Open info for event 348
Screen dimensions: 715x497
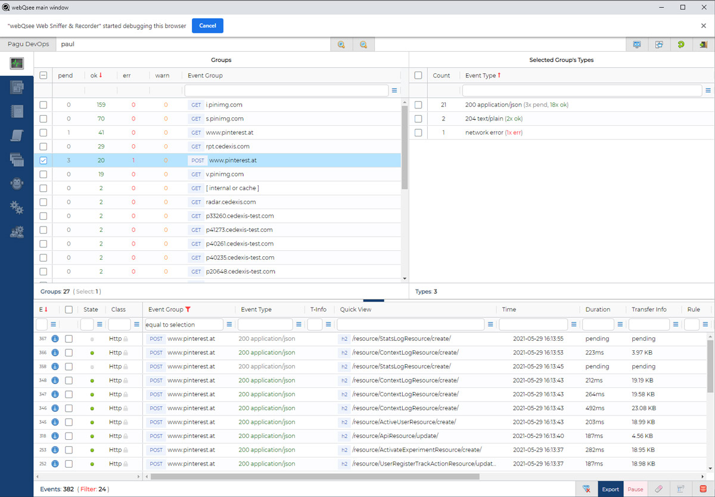[55, 380]
